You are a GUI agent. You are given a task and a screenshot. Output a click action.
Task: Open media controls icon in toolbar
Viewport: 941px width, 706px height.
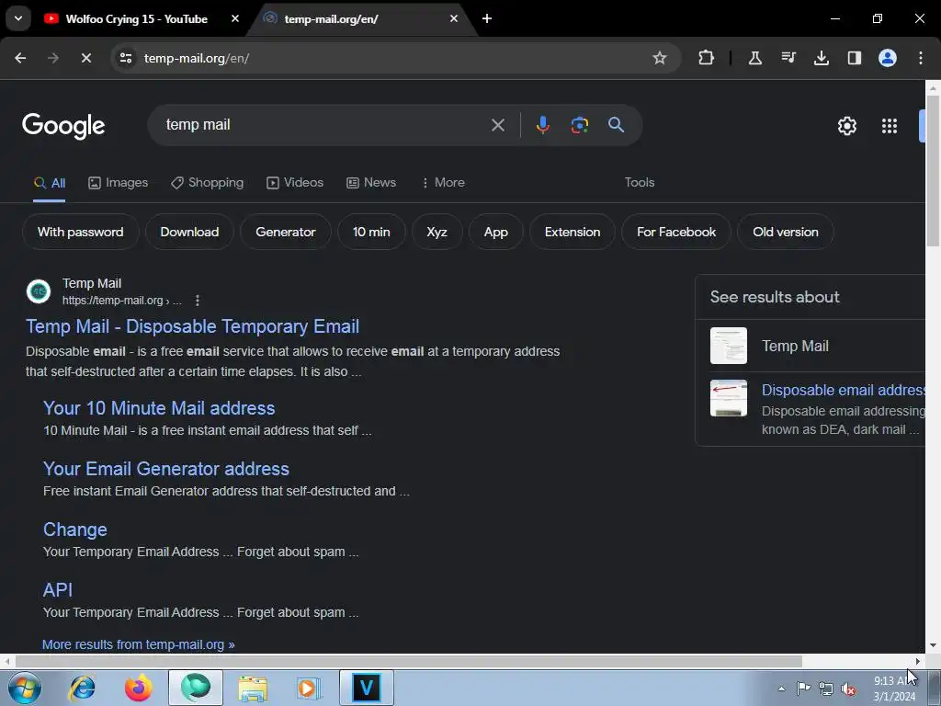(788, 58)
